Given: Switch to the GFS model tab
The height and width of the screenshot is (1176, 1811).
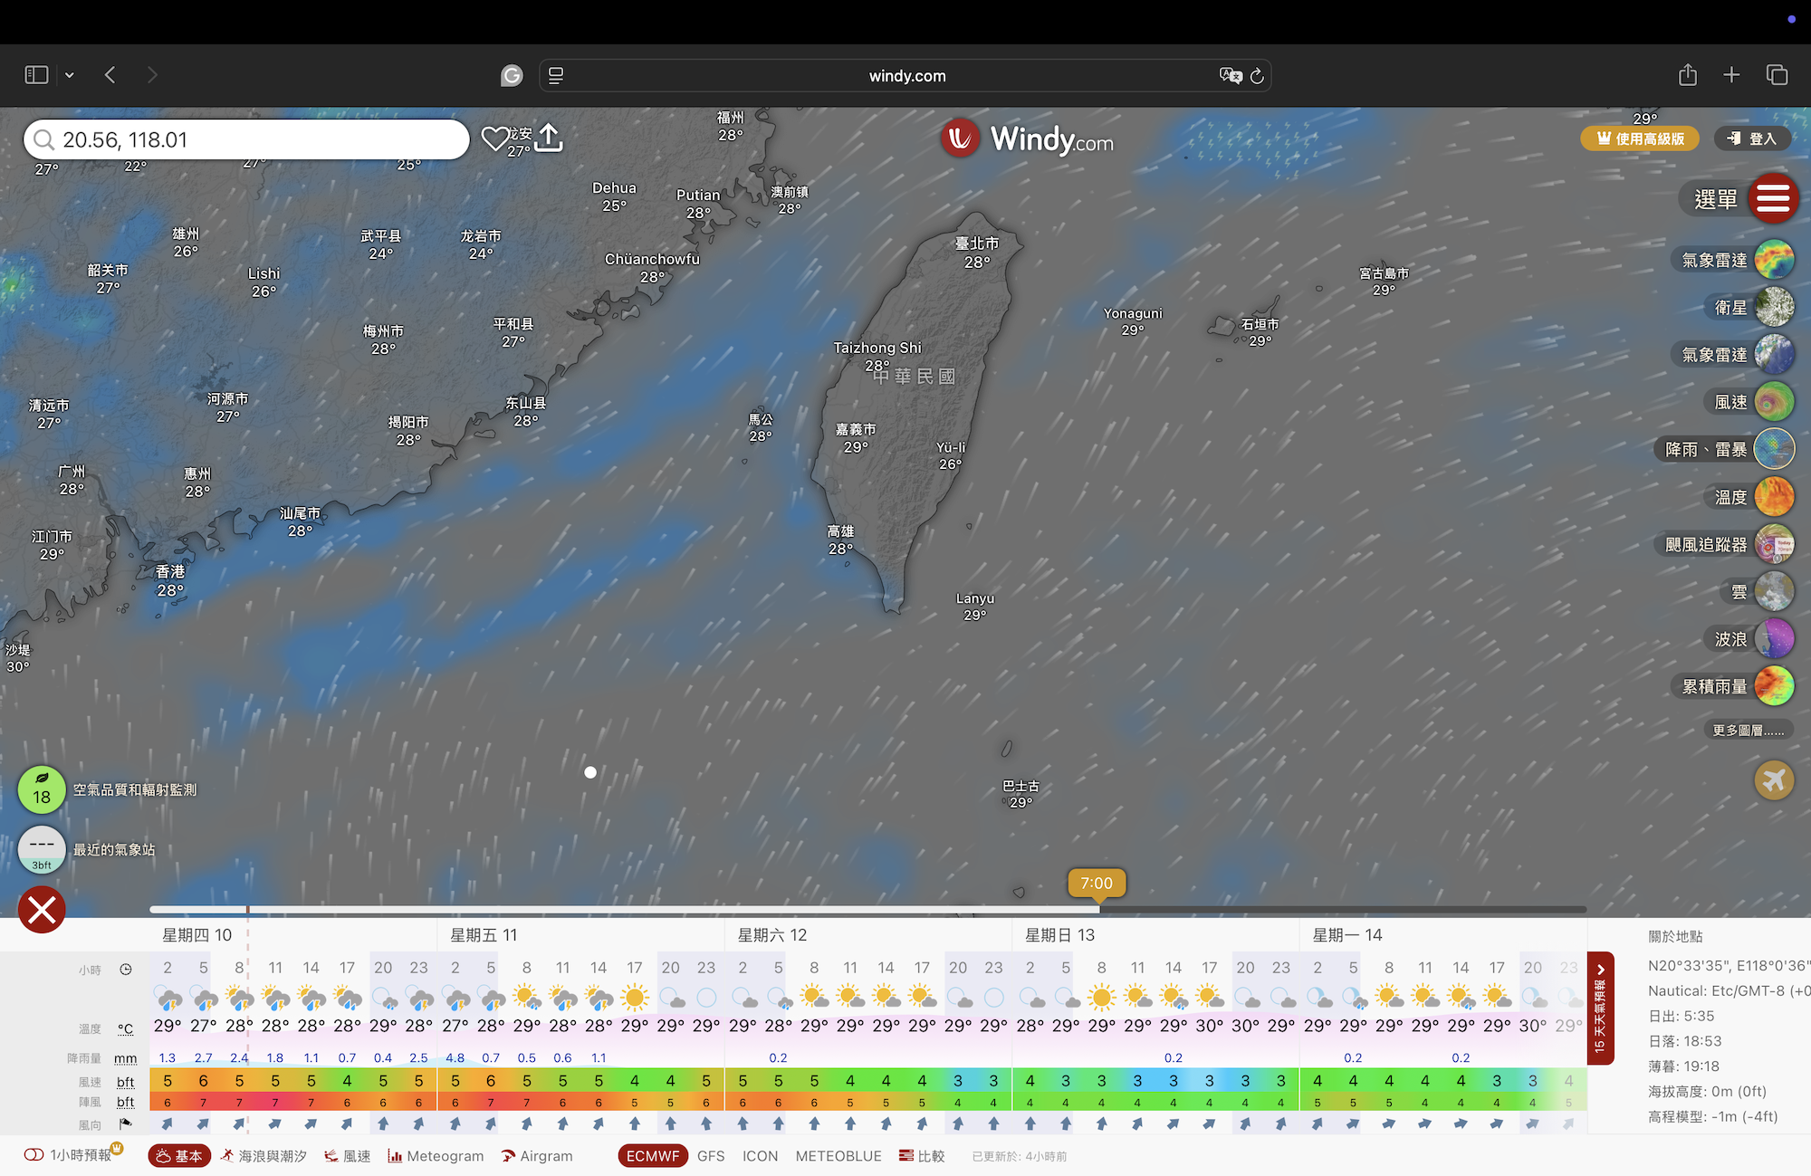Looking at the screenshot, I should coord(711,1156).
